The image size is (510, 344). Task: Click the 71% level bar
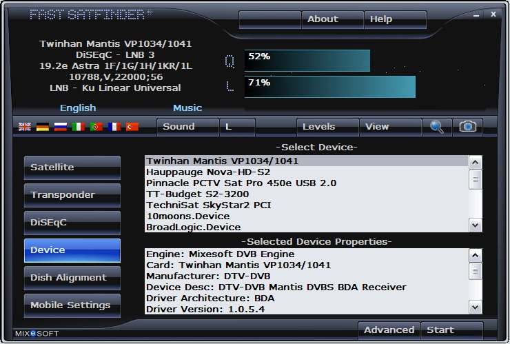pyautogui.click(x=330, y=87)
